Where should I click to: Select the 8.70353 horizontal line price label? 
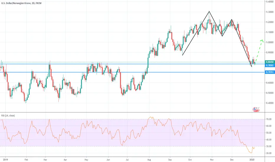coord(270,72)
